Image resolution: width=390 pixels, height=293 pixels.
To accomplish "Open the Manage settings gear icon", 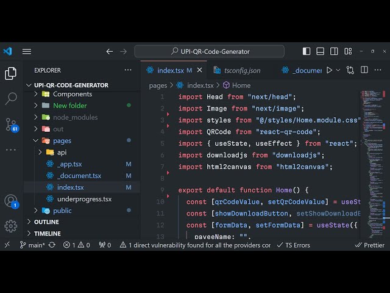I will click(x=11, y=226).
